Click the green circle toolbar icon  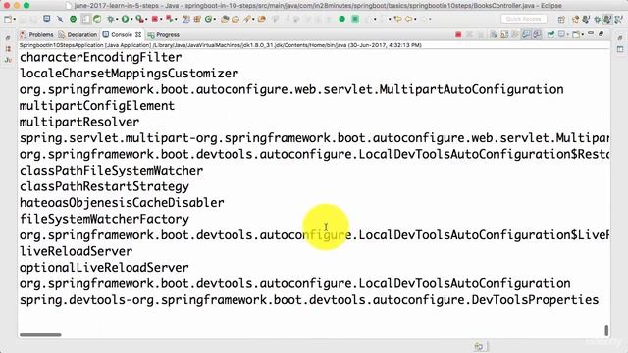[x=341, y=19]
